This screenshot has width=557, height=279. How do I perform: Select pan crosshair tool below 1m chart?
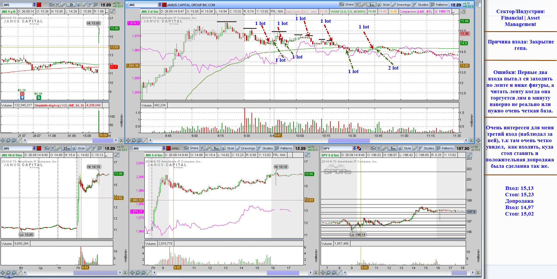tap(128, 140)
